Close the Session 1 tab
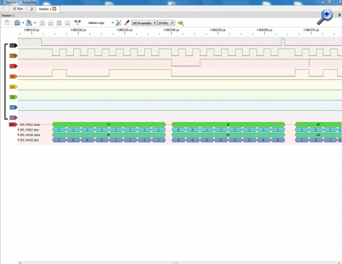The height and width of the screenshot is (264, 342). point(54,9)
